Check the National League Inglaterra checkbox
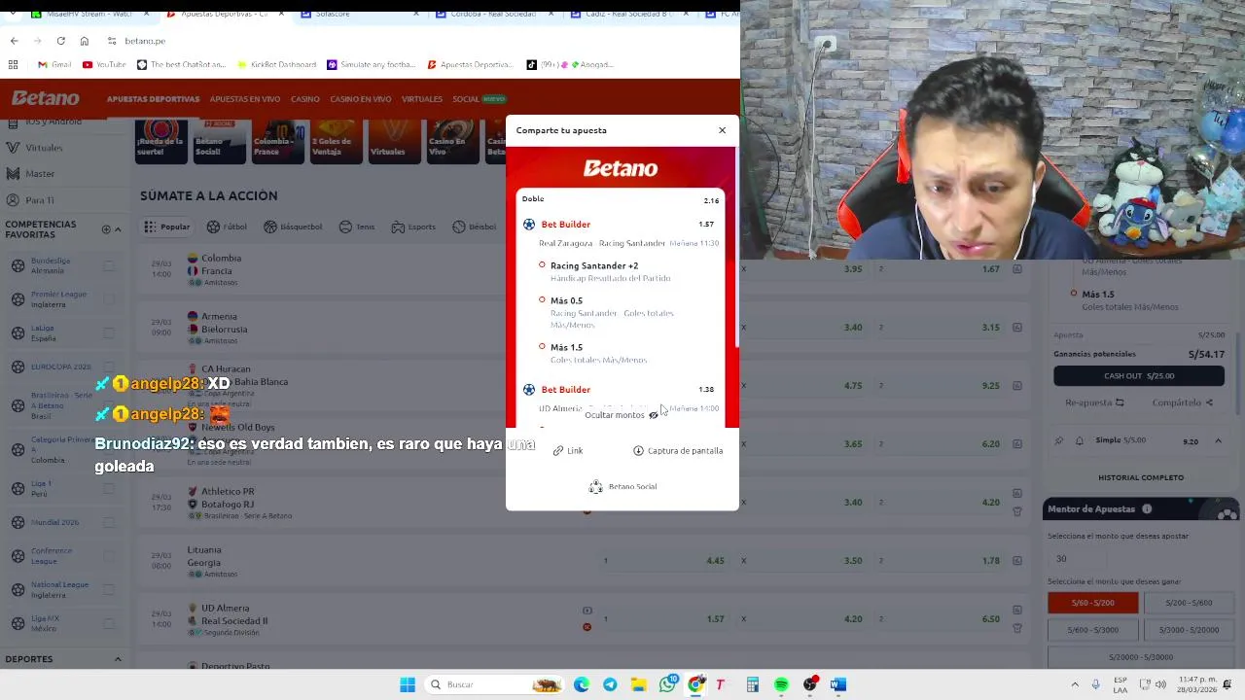This screenshot has width=1245, height=700. [x=109, y=589]
